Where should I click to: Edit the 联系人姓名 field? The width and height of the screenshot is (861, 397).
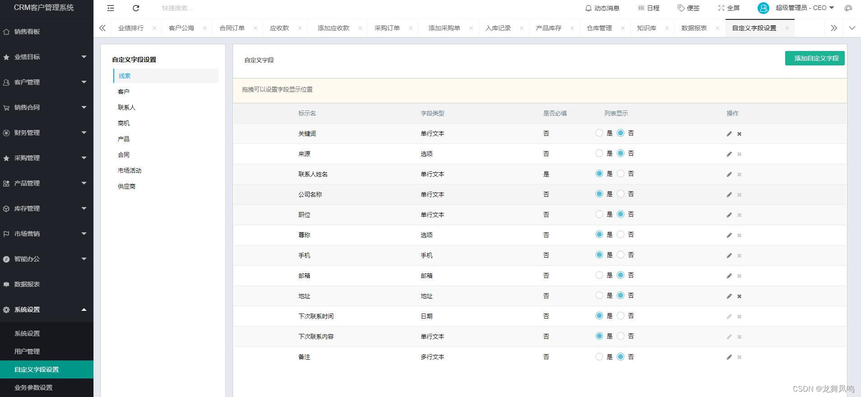pyautogui.click(x=729, y=175)
